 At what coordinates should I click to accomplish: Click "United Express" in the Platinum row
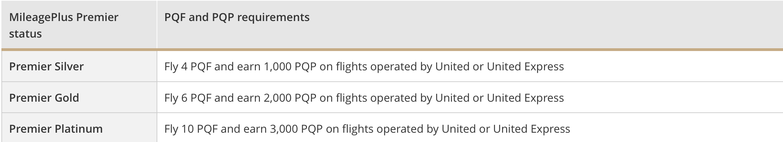(x=531, y=129)
